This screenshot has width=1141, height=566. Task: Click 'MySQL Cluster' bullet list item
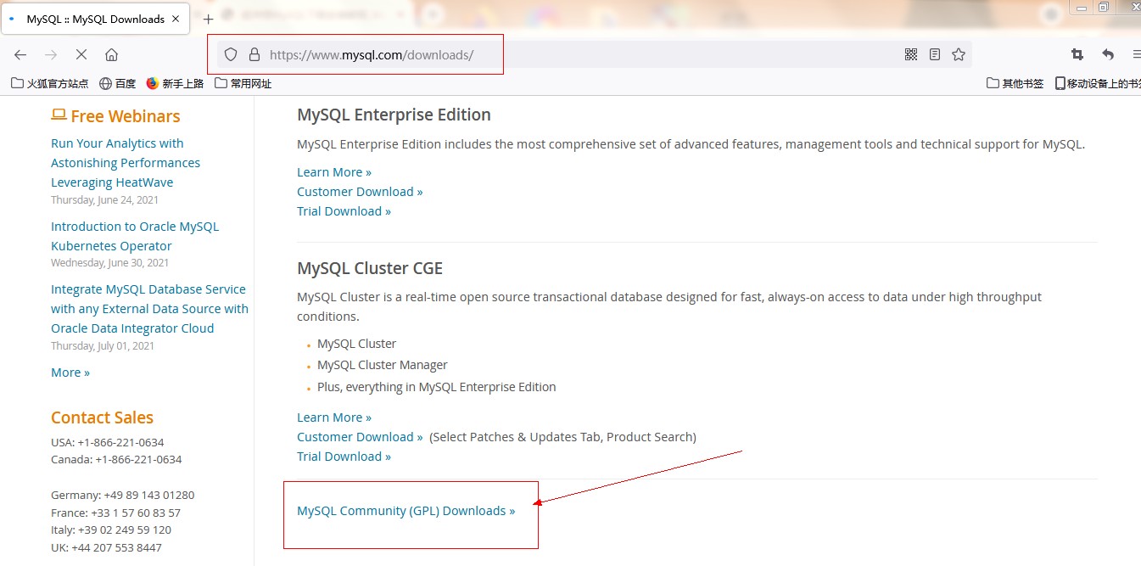point(356,344)
